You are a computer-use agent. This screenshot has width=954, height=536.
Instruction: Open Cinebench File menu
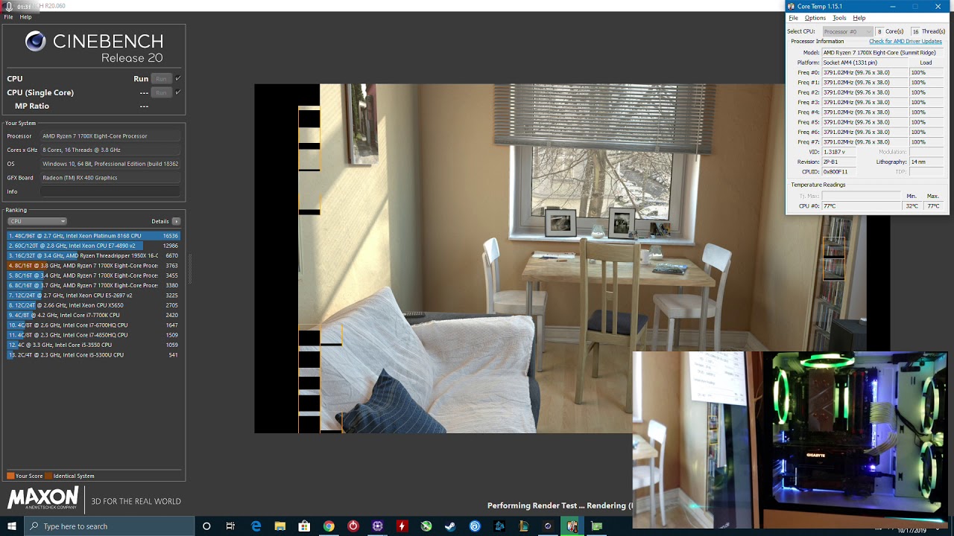click(8, 16)
